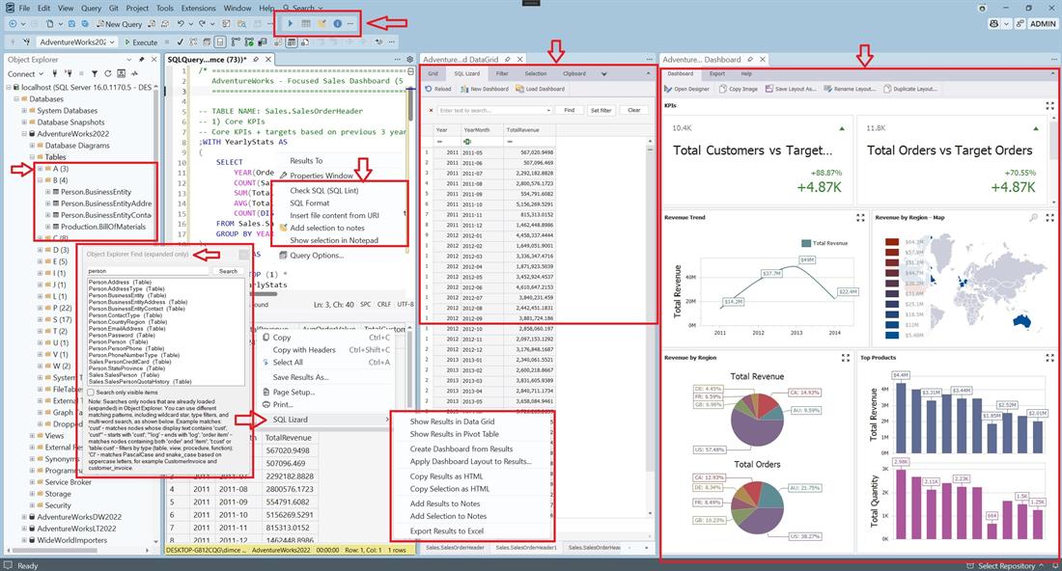Click the Save All icon in the toolbar
The height and width of the screenshot is (571, 1062).
point(85,24)
